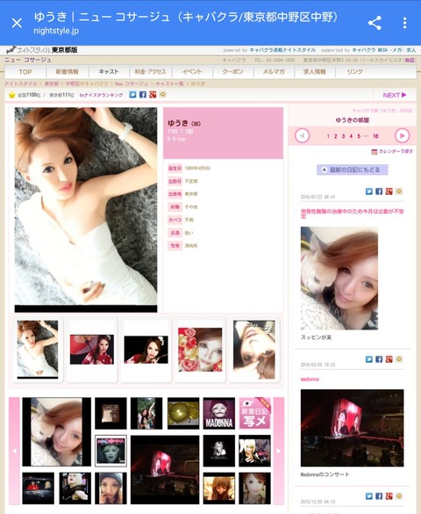Share madonna diary entry on Facebook
This screenshot has width=421, height=514.
coord(379,359)
